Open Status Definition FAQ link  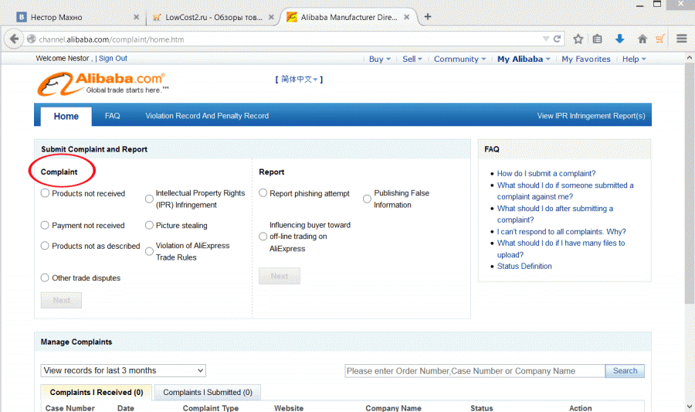tap(524, 266)
